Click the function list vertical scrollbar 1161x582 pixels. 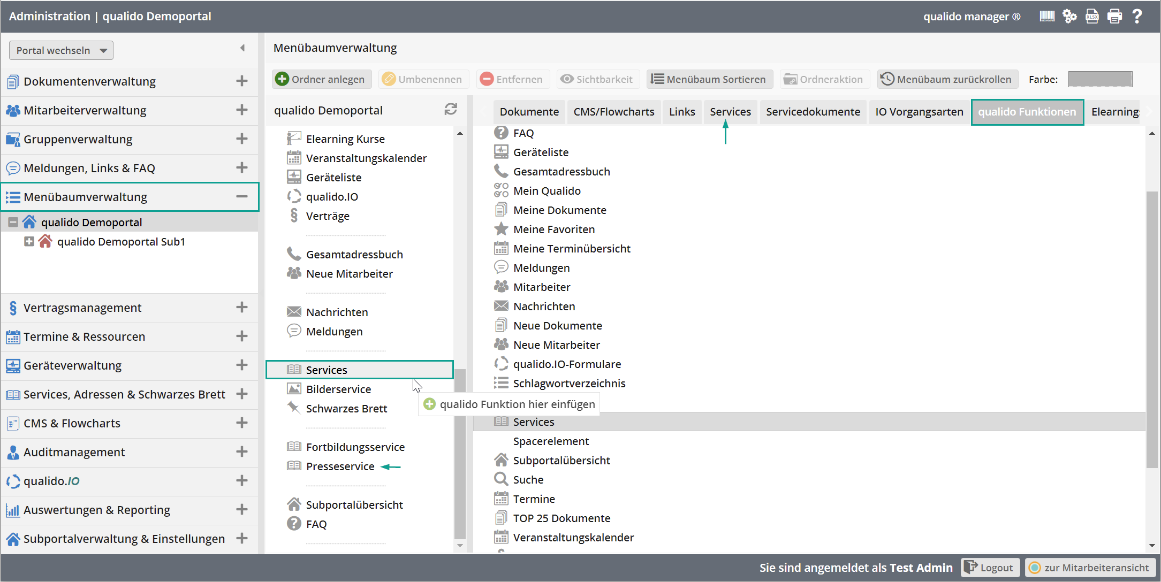[1152, 329]
